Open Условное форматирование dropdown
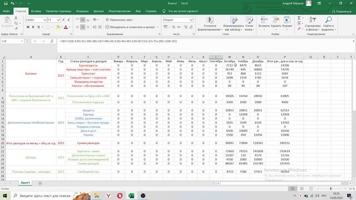356x200 pixels. click(210, 23)
